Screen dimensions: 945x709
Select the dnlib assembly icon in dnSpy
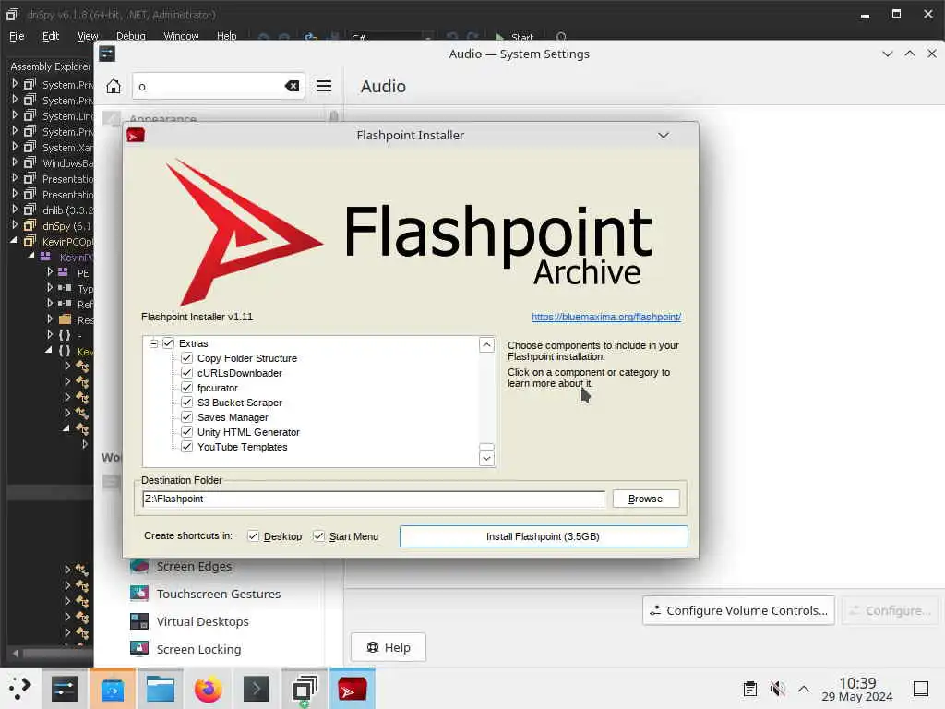[30, 210]
